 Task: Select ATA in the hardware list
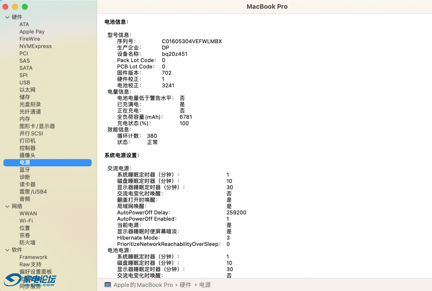(24, 24)
